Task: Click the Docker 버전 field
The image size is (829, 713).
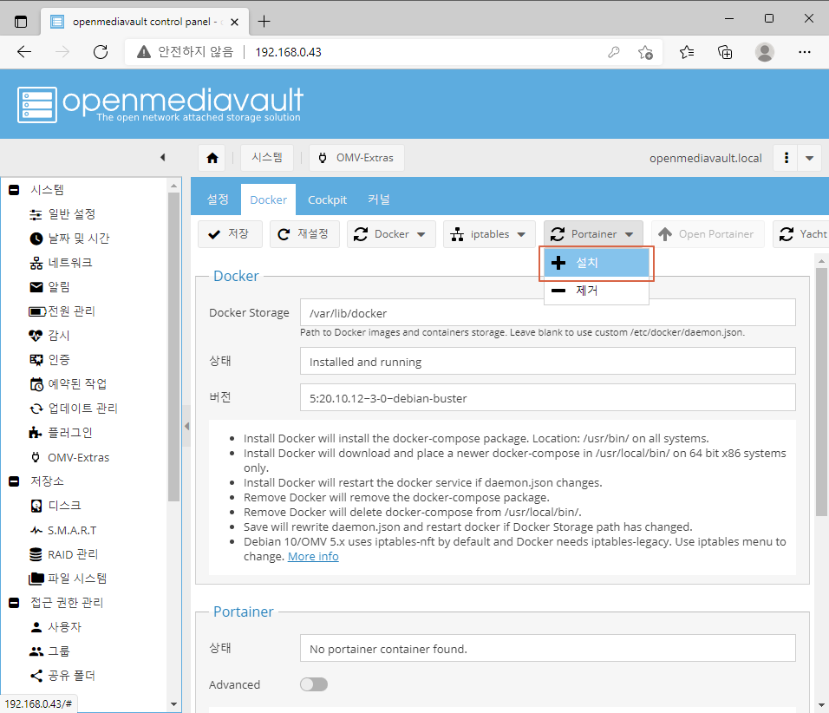Action: pyautogui.click(x=548, y=397)
